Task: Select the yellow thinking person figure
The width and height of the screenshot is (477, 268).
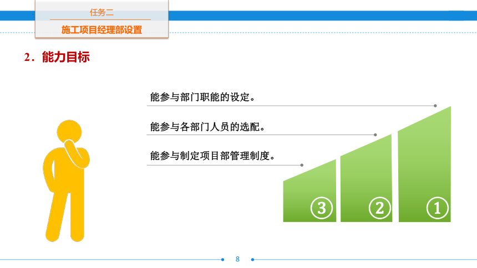Action: pyautogui.click(x=67, y=181)
